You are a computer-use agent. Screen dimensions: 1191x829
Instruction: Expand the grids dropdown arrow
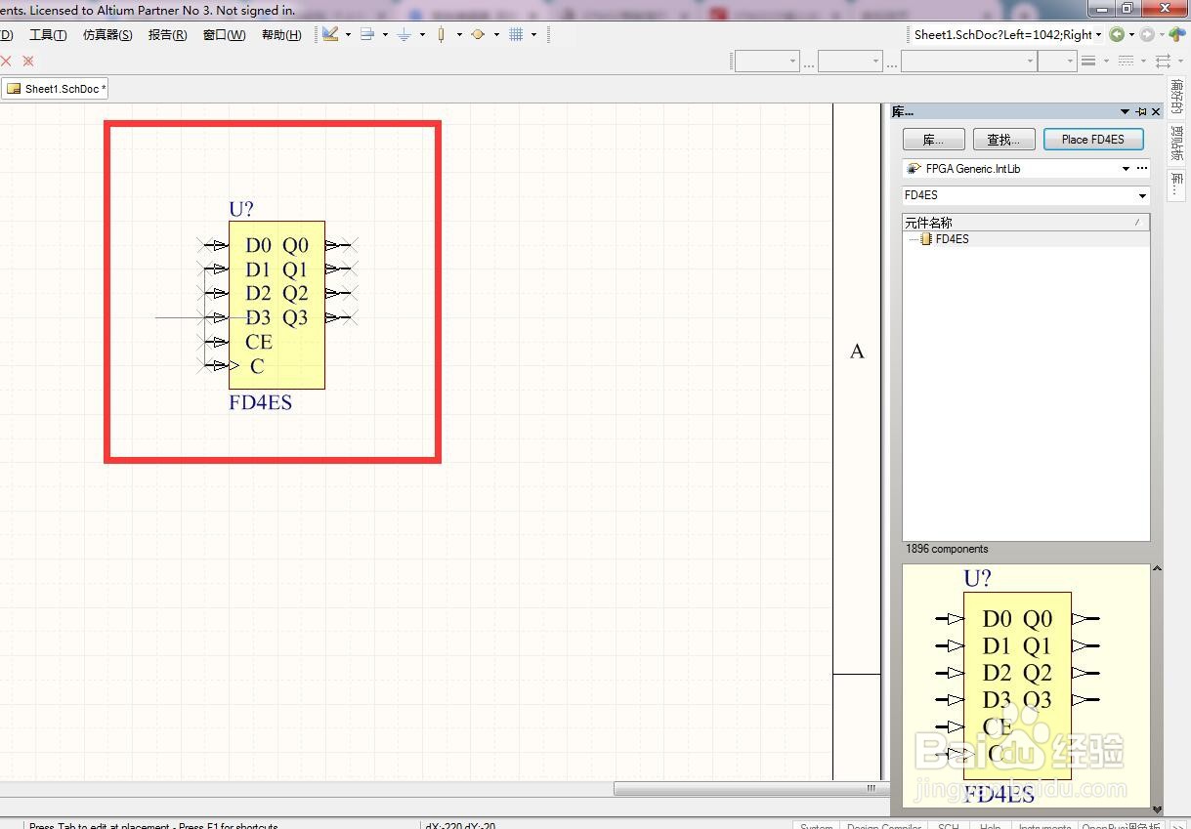[533, 34]
